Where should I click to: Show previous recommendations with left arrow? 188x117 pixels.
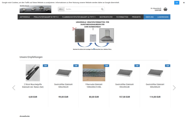14,88
